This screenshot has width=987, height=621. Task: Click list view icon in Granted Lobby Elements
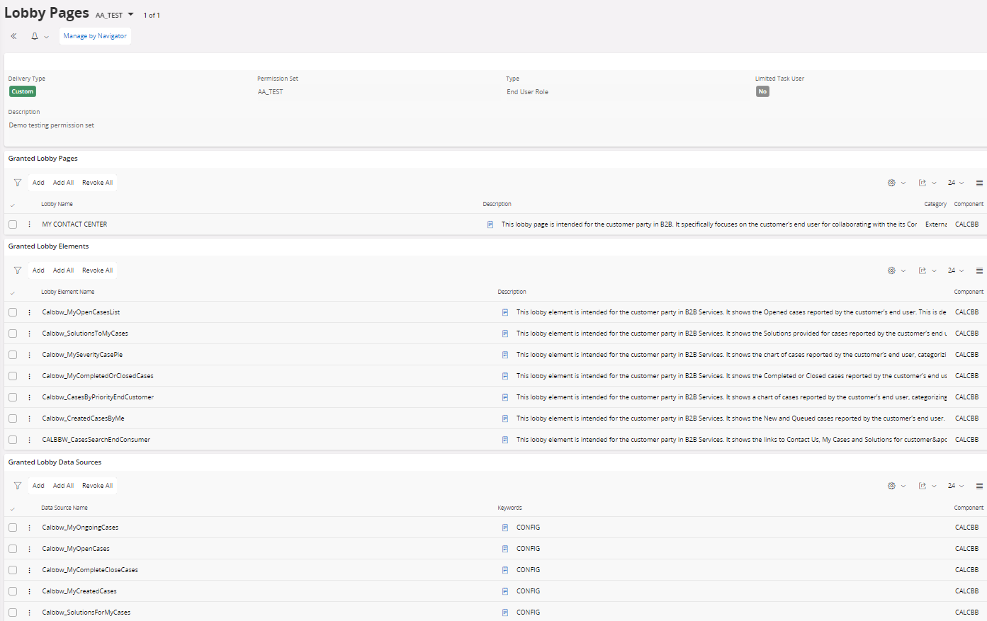pos(979,270)
